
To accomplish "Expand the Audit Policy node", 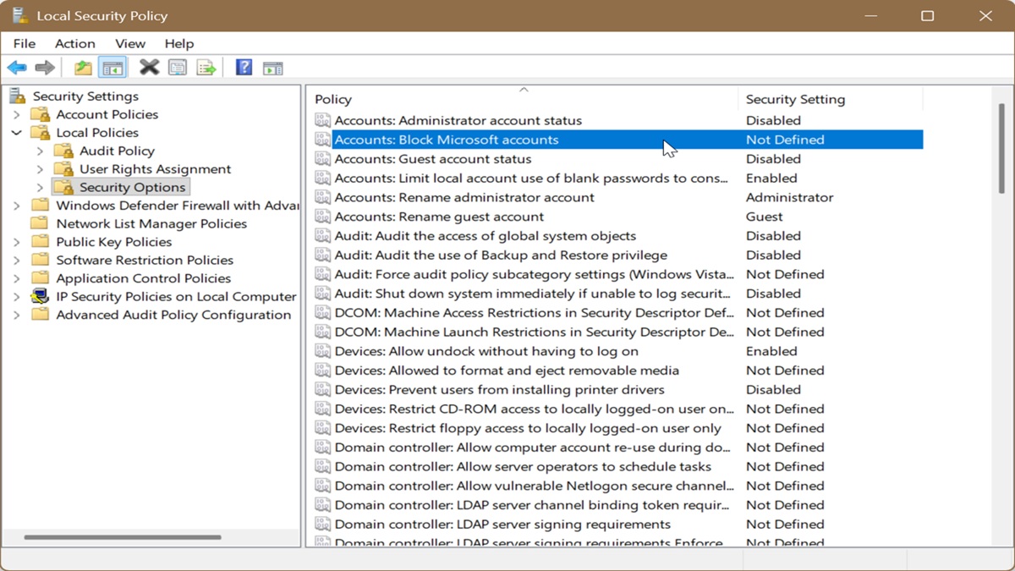I will (x=40, y=151).
